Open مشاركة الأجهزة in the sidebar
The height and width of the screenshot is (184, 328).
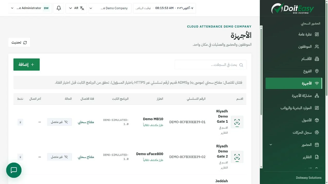click(294, 96)
